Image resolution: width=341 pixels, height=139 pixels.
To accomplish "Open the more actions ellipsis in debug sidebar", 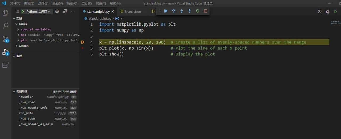I will (73, 11).
